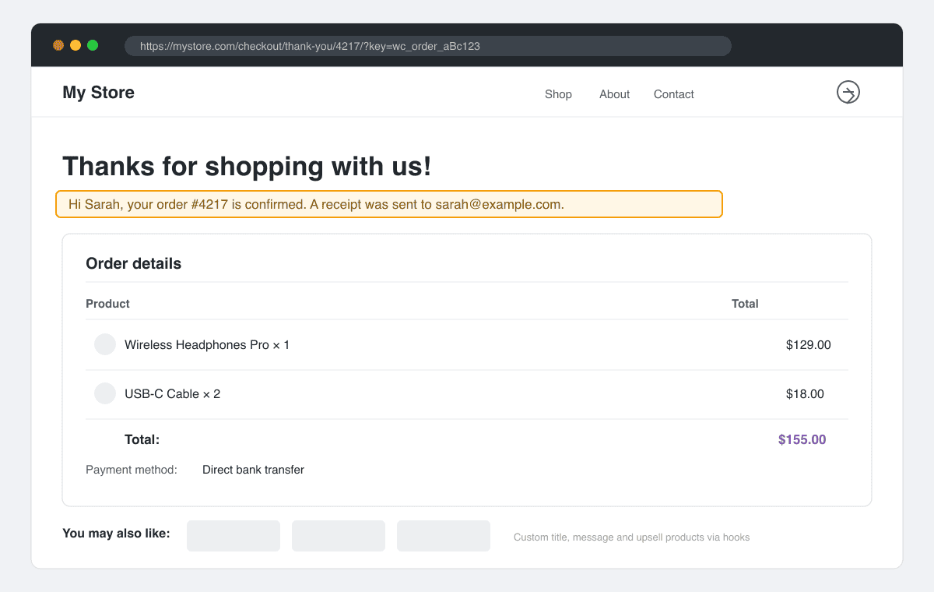Click the bold Total: row label
This screenshot has height=592, width=934.
click(142, 439)
